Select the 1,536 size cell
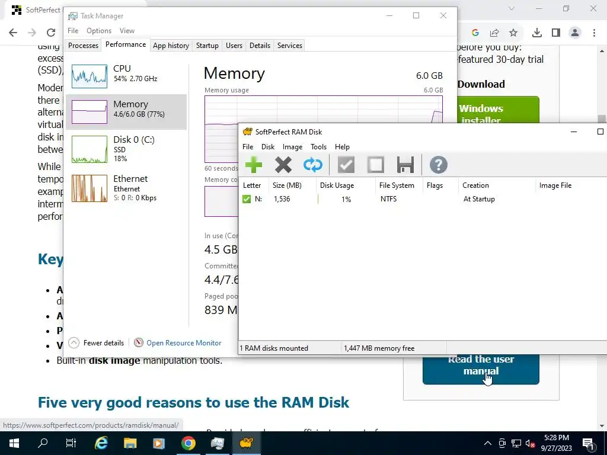This screenshot has width=607, height=455. coord(282,199)
